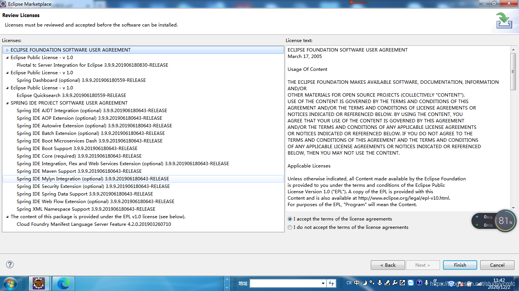519x291 pixels.
Task: Select Spring IDE Mylyn Integration entry
Action: tap(93, 179)
